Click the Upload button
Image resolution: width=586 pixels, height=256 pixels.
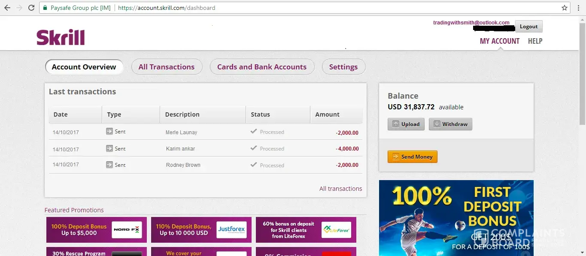point(406,124)
